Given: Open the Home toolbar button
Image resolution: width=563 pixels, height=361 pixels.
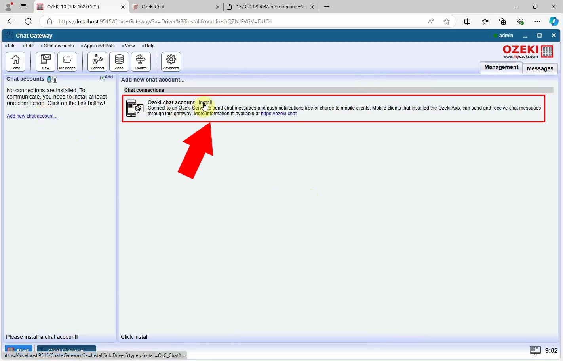Looking at the screenshot, I should (x=15, y=62).
